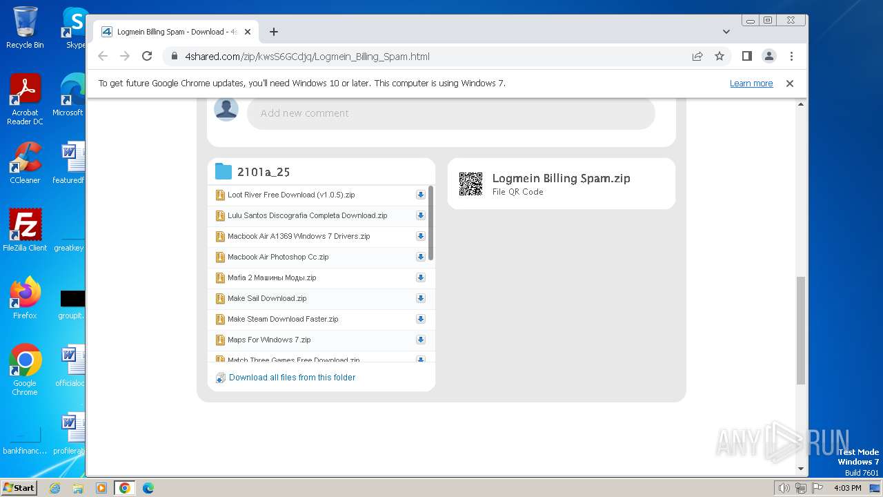Open Windows Media Player taskbar icon
The height and width of the screenshot is (497, 883).
tap(101, 488)
